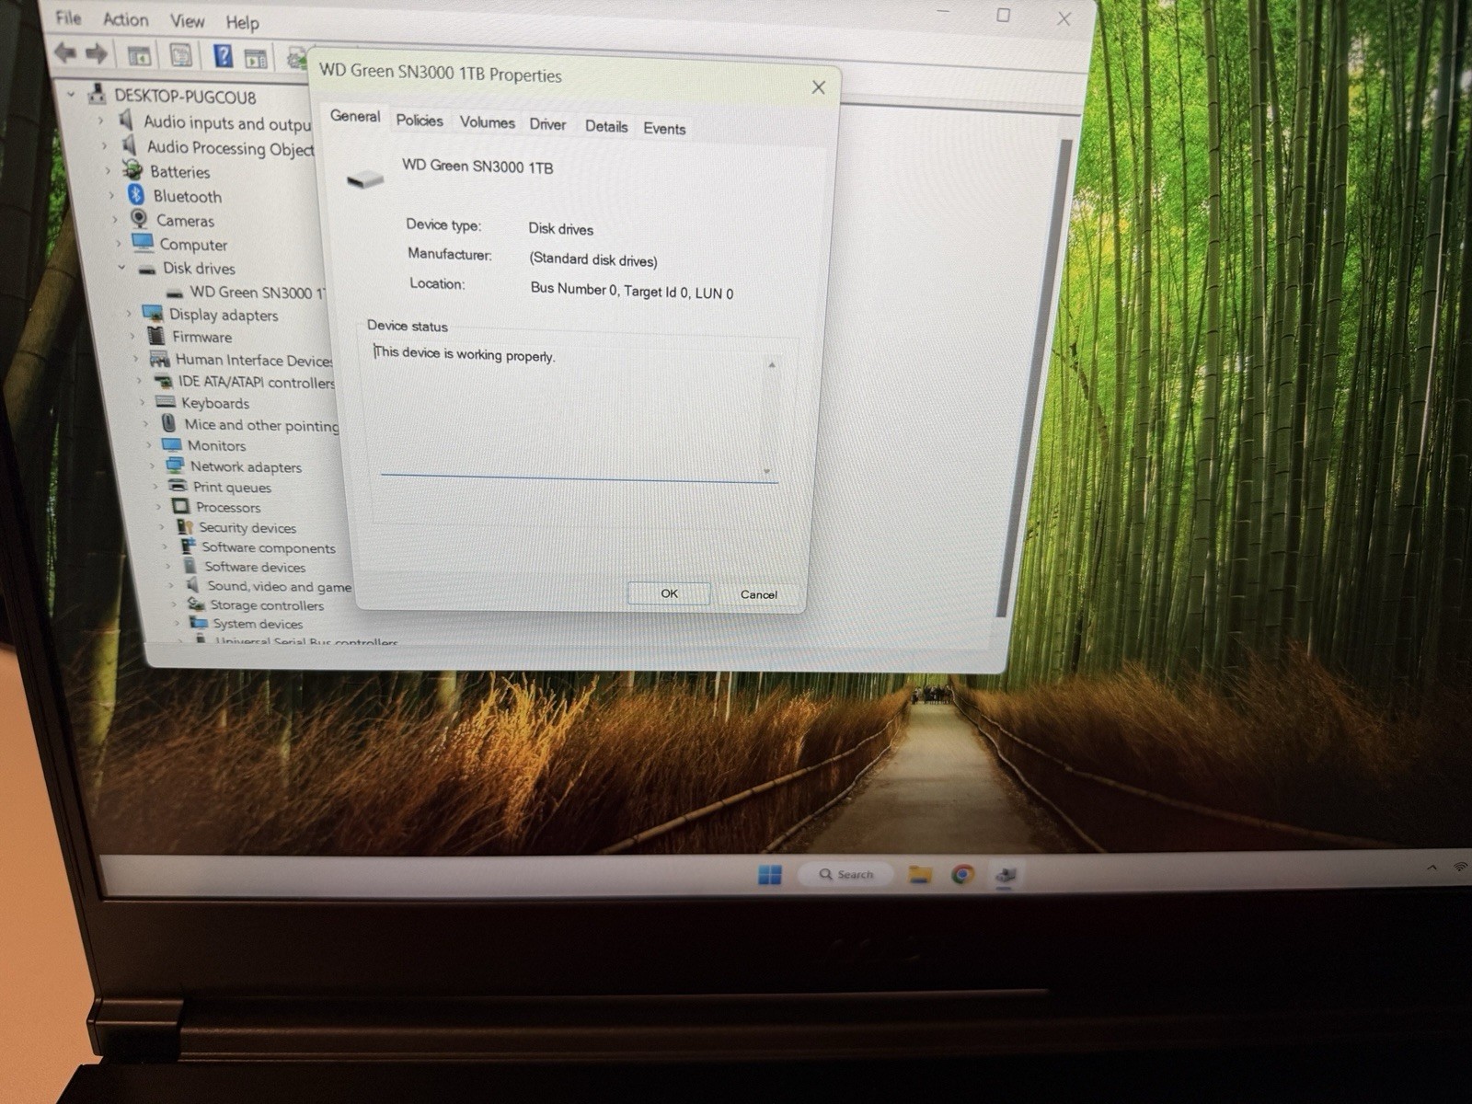The image size is (1472, 1104).
Task: Click the Properties toolbar icon
Action: tap(180, 56)
